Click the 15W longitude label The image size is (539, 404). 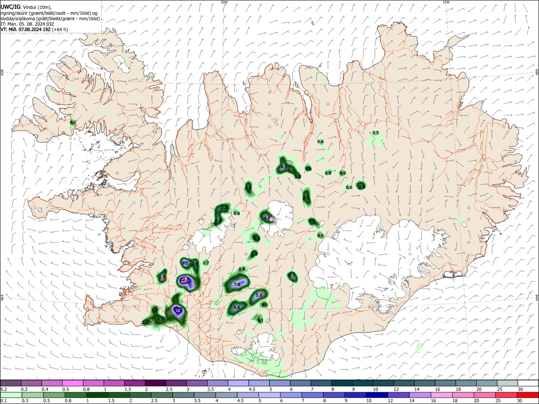click(x=446, y=2)
